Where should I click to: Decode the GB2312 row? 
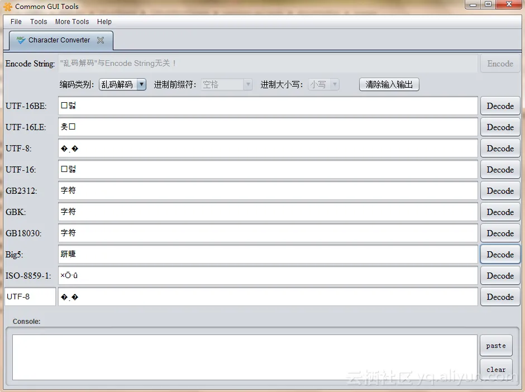(500, 191)
